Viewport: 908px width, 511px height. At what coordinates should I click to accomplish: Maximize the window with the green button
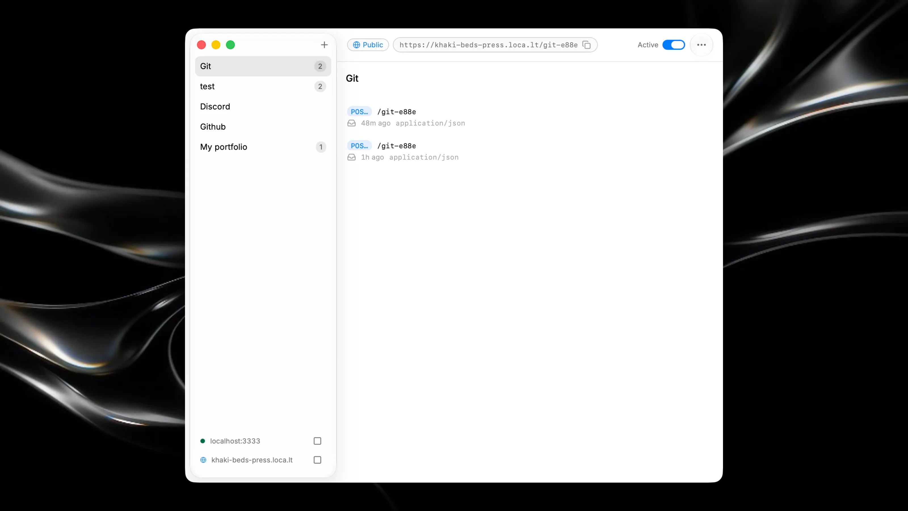click(230, 45)
